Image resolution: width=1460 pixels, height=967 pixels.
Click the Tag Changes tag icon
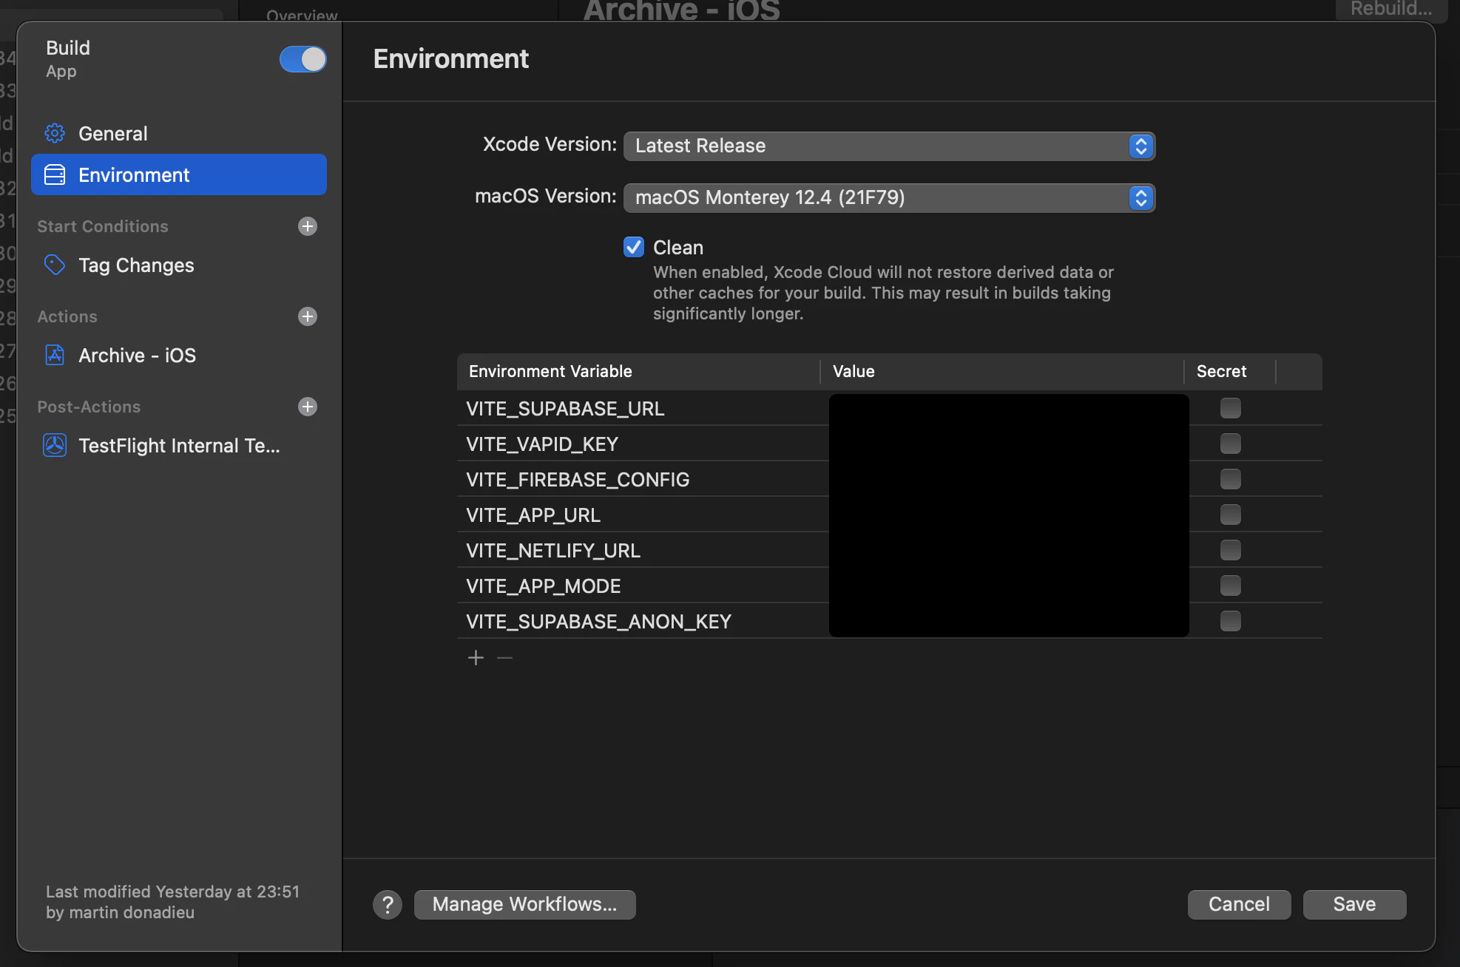click(x=55, y=265)
